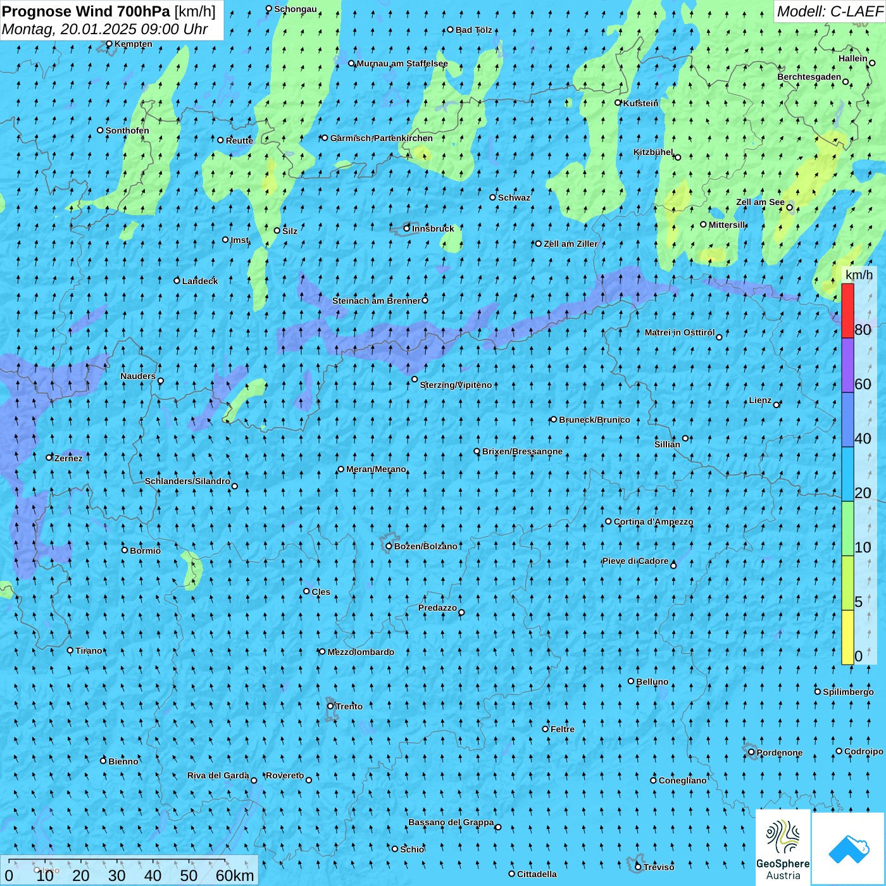Click the 'Berchtesgaden' label
The height and width of the screenshot is (886, 886).
(809, 77)
